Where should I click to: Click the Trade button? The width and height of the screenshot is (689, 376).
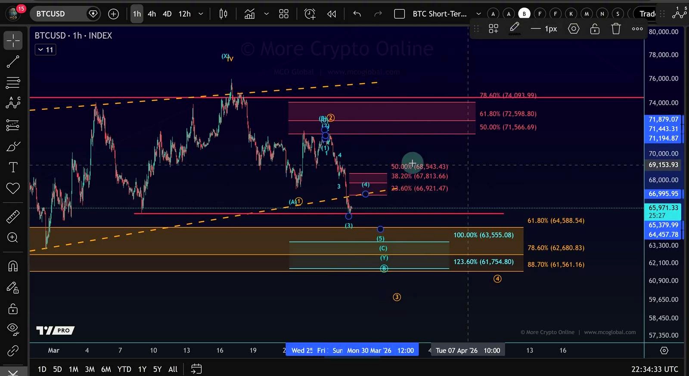pos(646,14)
